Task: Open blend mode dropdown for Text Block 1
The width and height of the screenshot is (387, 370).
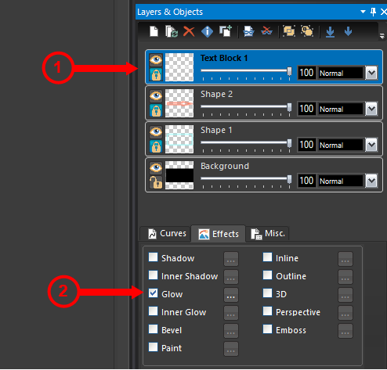Action: [371, 73]
